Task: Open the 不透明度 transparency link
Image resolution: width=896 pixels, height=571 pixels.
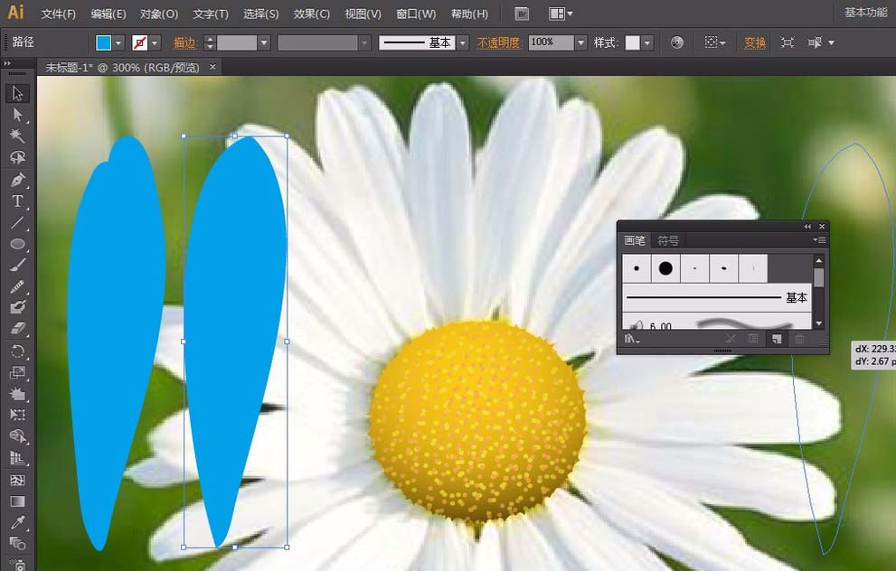Action: coord(498,42)
